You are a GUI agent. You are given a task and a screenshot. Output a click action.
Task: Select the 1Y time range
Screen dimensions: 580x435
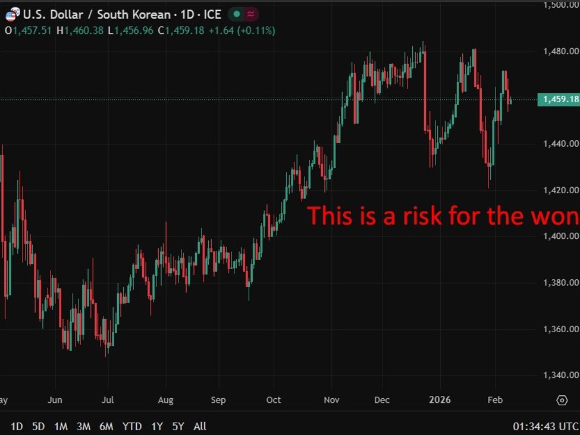point(156,426)
